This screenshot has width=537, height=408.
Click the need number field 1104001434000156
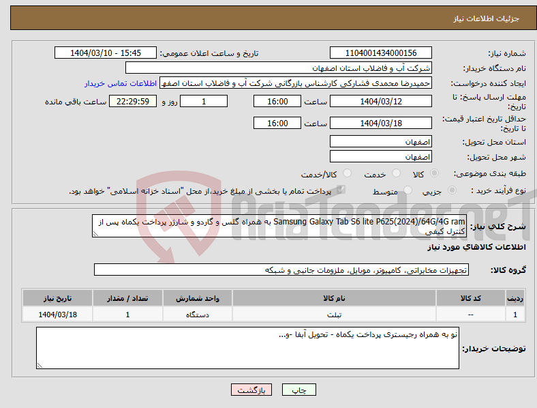click(380, 53)
